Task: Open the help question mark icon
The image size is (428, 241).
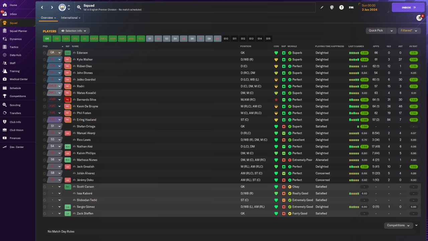Action: pos(341,7)
